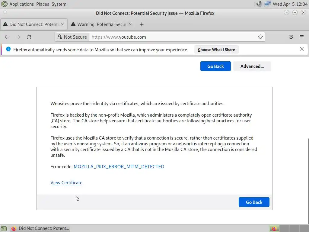Open the volume control in system tray
This screenshot has width=309, height=232.
pos(259,4)
